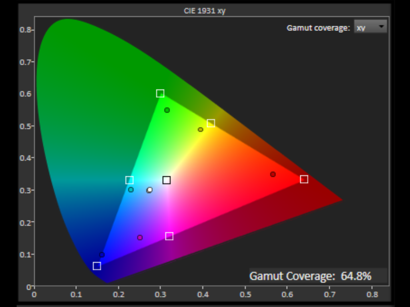Click the red primary target square
This screenshot has width=410, height=307.
coord(304,179)
